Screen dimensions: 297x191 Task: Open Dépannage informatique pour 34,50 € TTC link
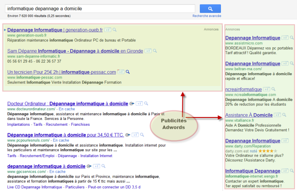(x=66, y=135)
